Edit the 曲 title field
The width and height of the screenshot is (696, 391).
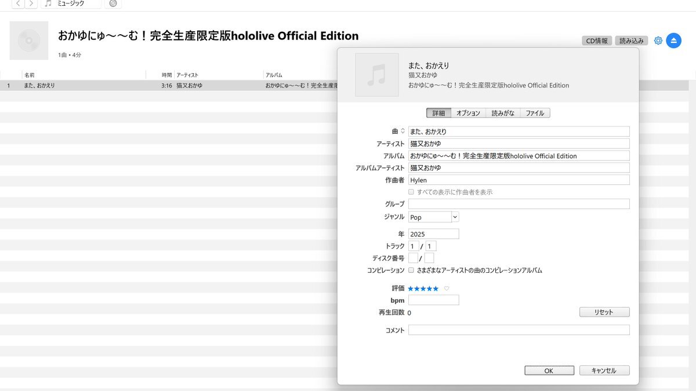click(x=519, y=131)
